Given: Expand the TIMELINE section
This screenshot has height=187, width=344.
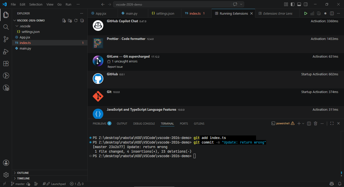Looking at the screenshot, I should tap(50, 178).
